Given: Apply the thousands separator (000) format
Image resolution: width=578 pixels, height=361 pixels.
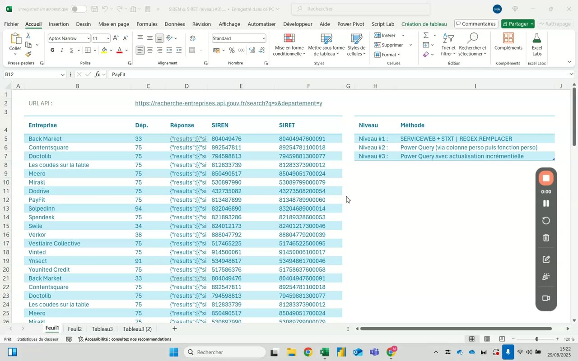Looking at the screenshot, I should point(242,50).
